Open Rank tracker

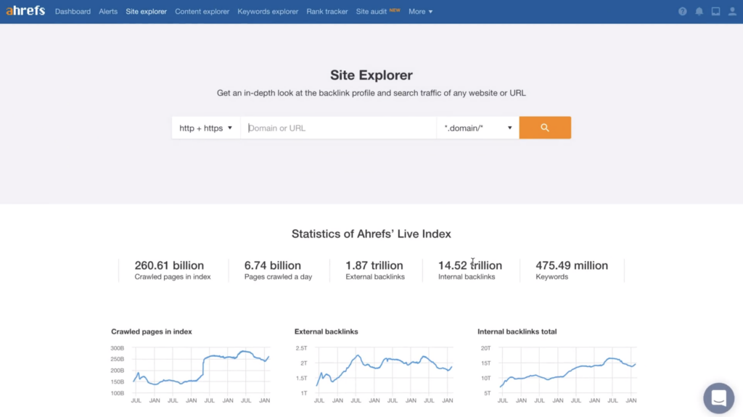(327, 12)
